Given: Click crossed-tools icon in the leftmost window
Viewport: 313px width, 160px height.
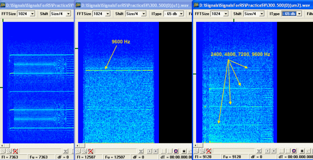Looking at the screenshot, I should click(x=66, y=151).
